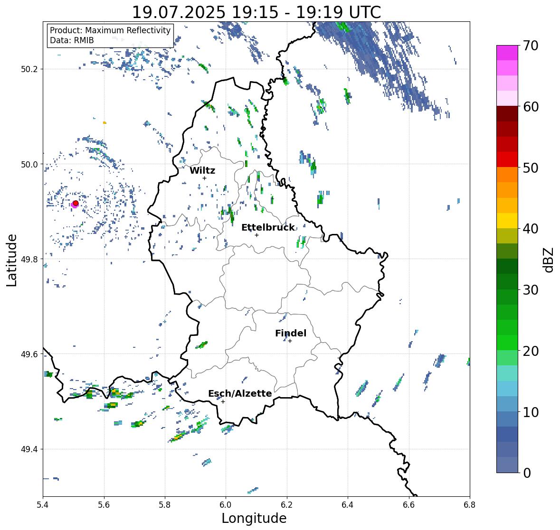Viewport: 560px width, 530px height.
Task: Click the magenta 70 dBZ colorbar segment
Action: tap(507, 53)
